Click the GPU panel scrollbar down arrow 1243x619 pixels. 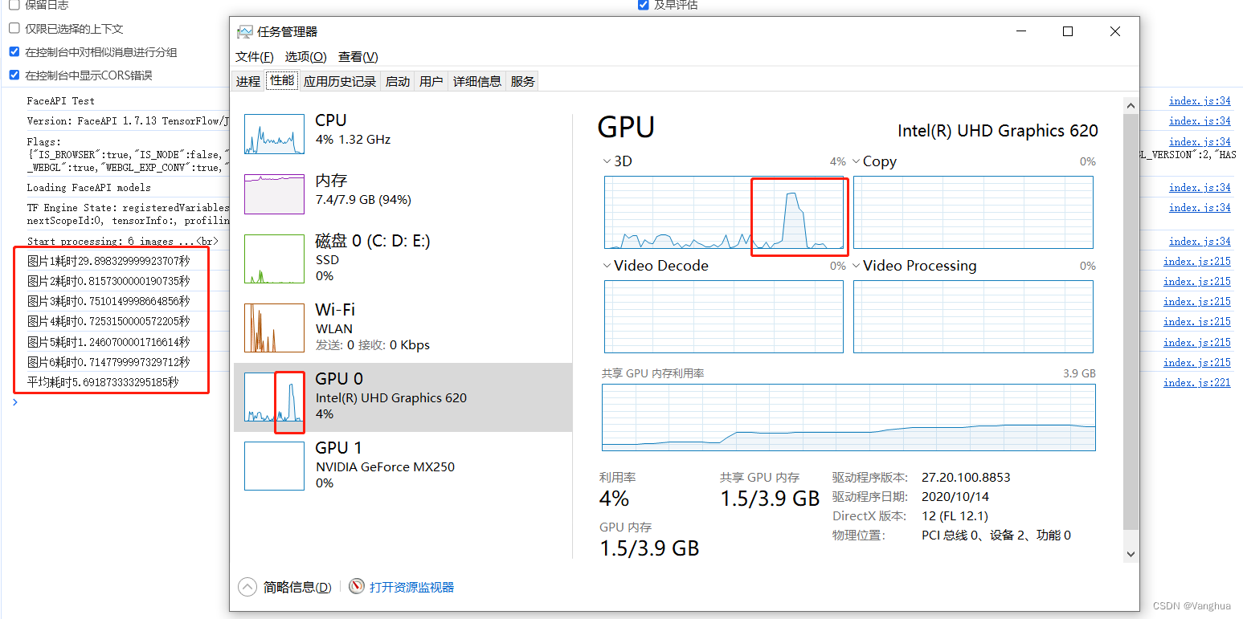[1131, 553]
